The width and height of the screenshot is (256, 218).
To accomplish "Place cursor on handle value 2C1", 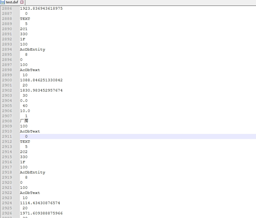I will 24,29.
